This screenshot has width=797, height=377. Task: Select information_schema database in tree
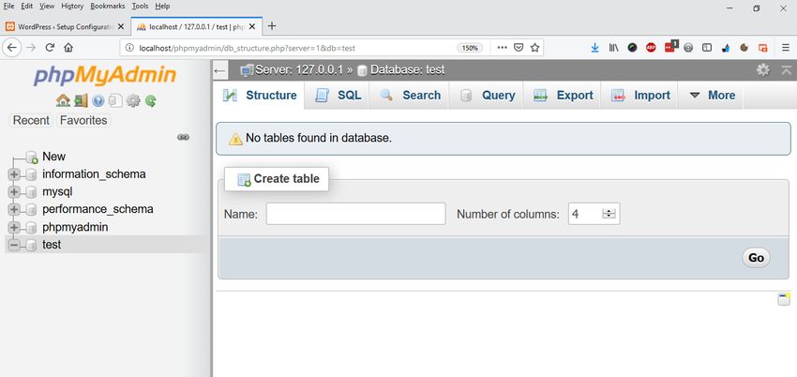(x=94, y=174)
